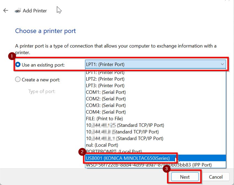Select 'Use an existing port' radio button
Image resolution: width=234 pixels, height=185 pixels.
pos(18,65)
